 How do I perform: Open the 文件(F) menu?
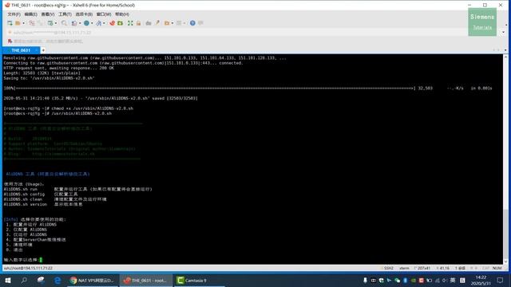tap(14, 14)
